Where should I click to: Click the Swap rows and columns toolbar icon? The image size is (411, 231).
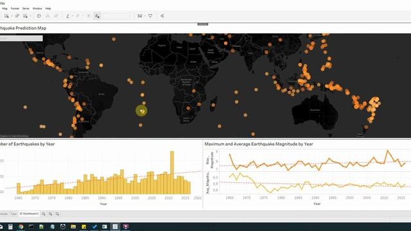click(x=39, y=16)
